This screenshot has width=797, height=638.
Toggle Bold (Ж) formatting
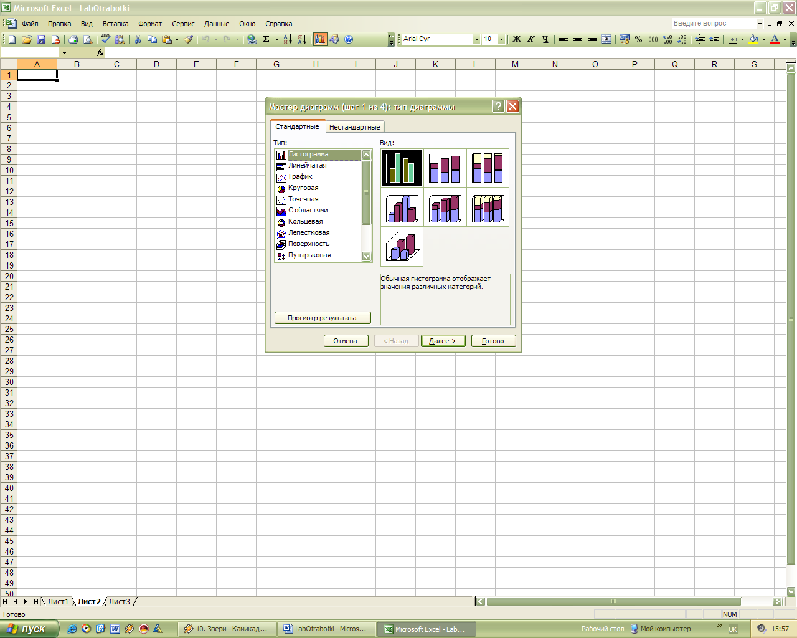[x=516, y=39]
